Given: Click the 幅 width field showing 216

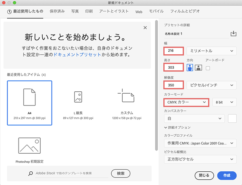Looking at the screenshot, I should pyautogui.click(x=173, y=51).
